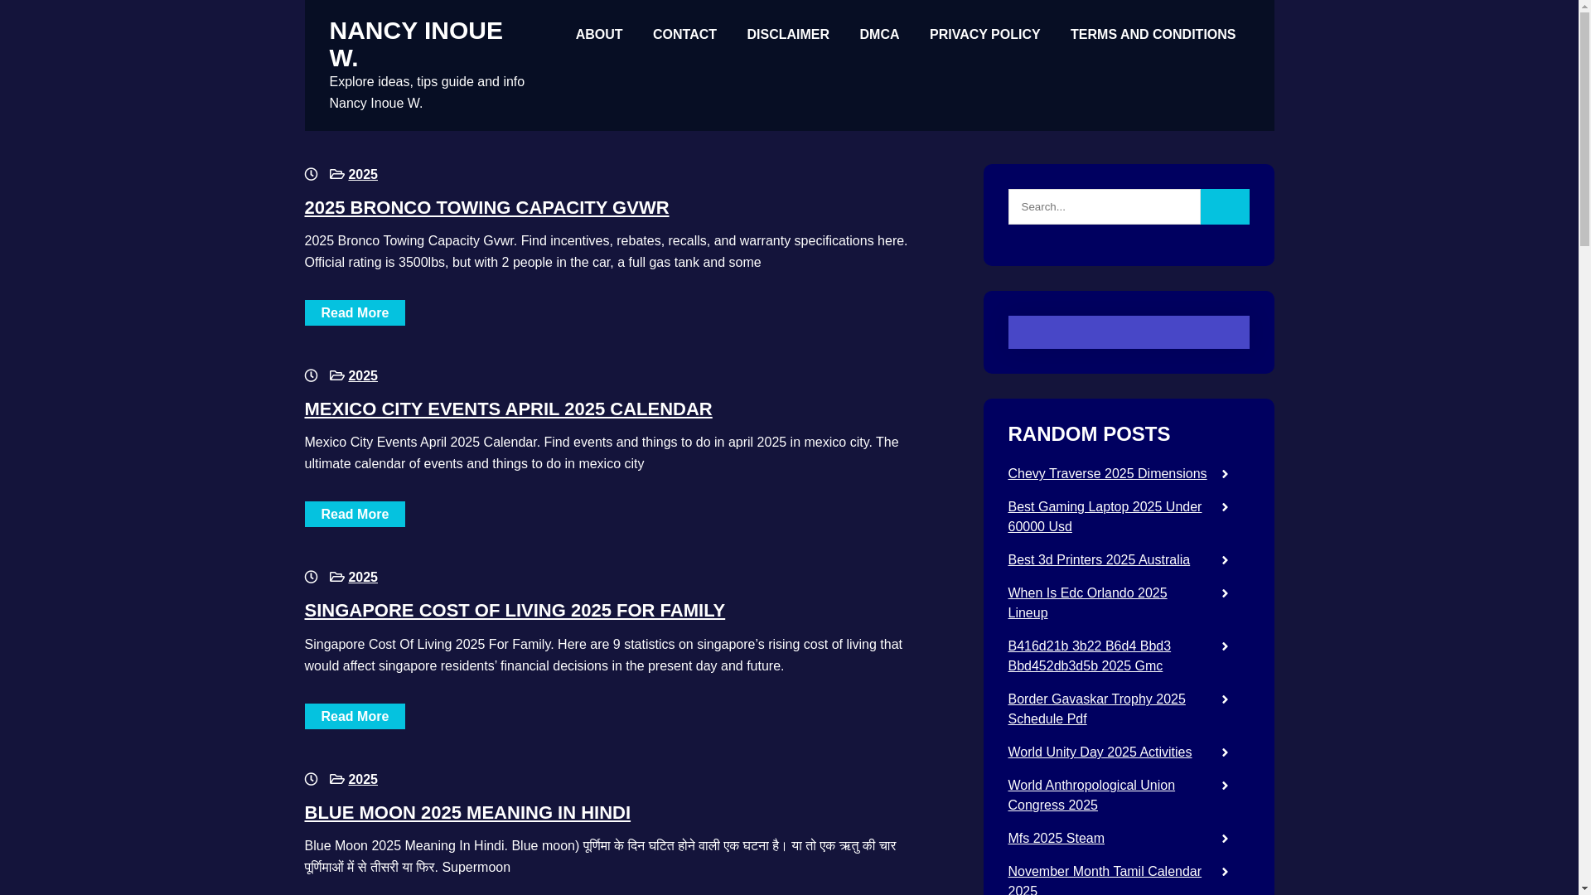The width and height of the screenshot is (1591, 895).
Task: Click Read More under the Mexico City post
Action: pos(355,514)
